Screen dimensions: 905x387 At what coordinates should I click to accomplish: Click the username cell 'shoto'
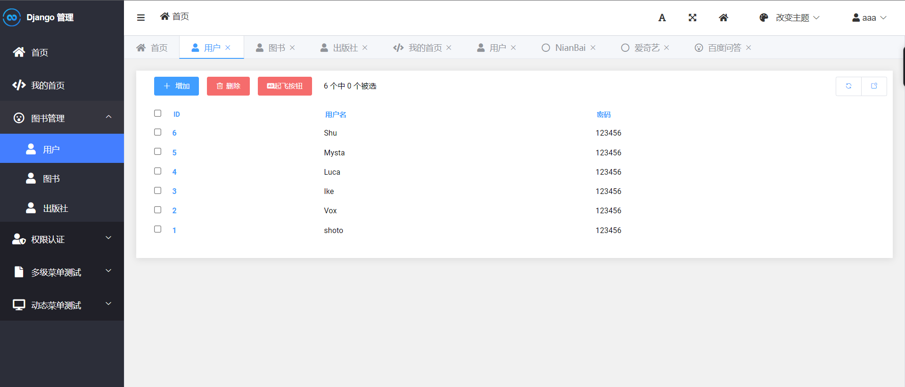(x=333, y=230)
